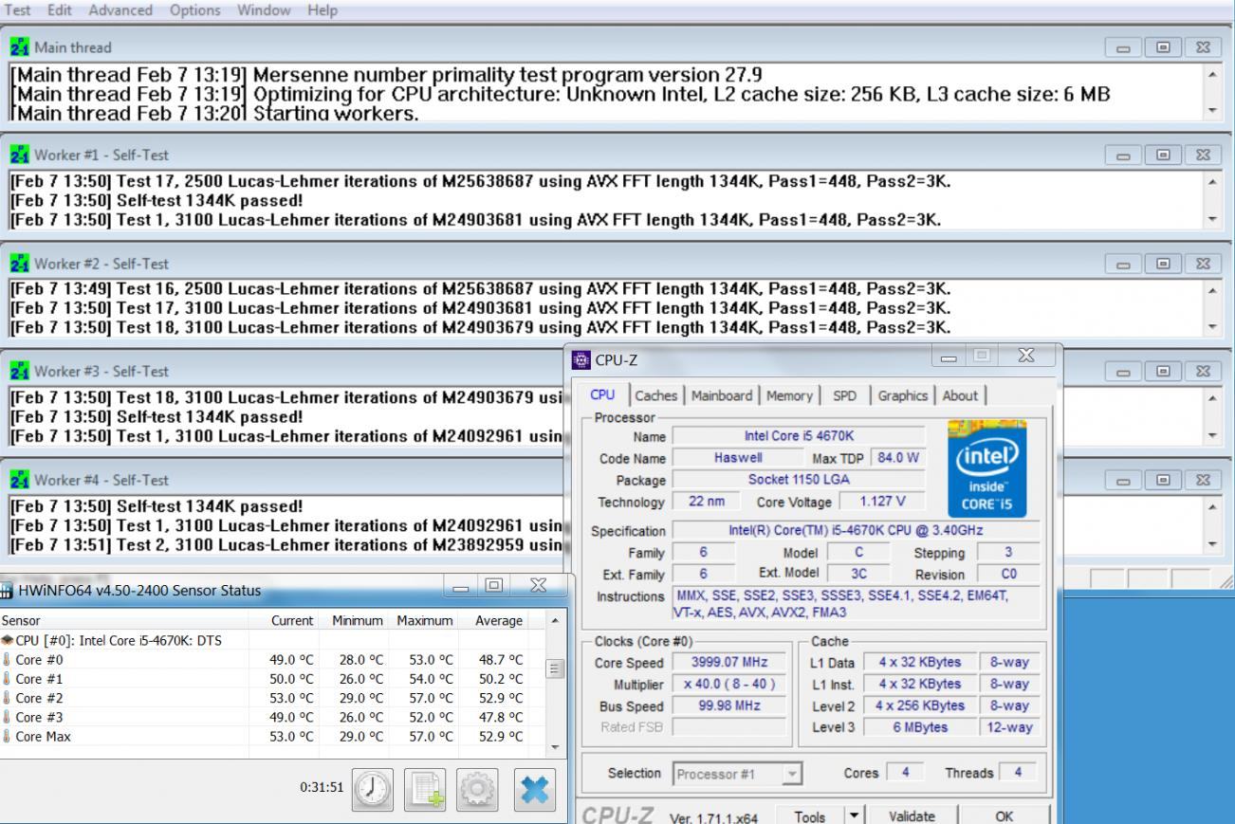Open the Edit menu

pos(60,10)
